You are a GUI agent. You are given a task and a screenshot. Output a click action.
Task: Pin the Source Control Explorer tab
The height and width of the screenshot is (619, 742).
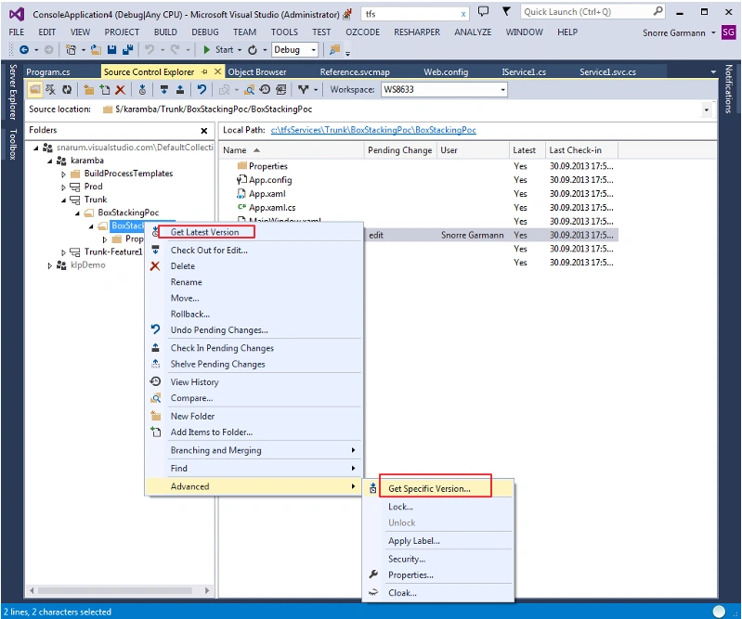(x=204, y=71)
